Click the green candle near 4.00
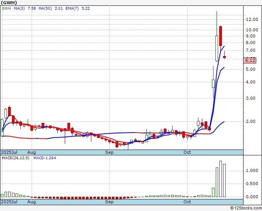This screenshot has height=211, width=262. click(x=213, y=83)
